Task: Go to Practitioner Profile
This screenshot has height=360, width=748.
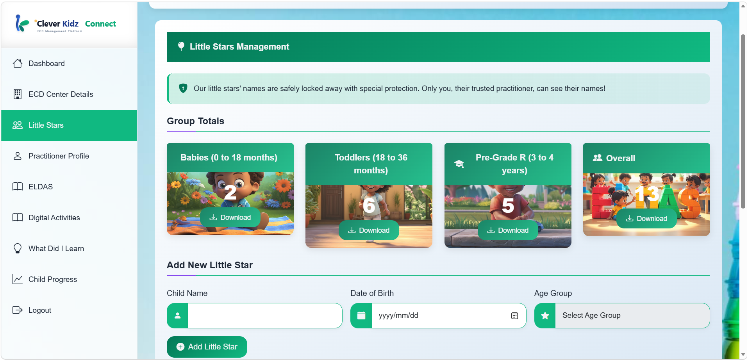Action: 69,156
